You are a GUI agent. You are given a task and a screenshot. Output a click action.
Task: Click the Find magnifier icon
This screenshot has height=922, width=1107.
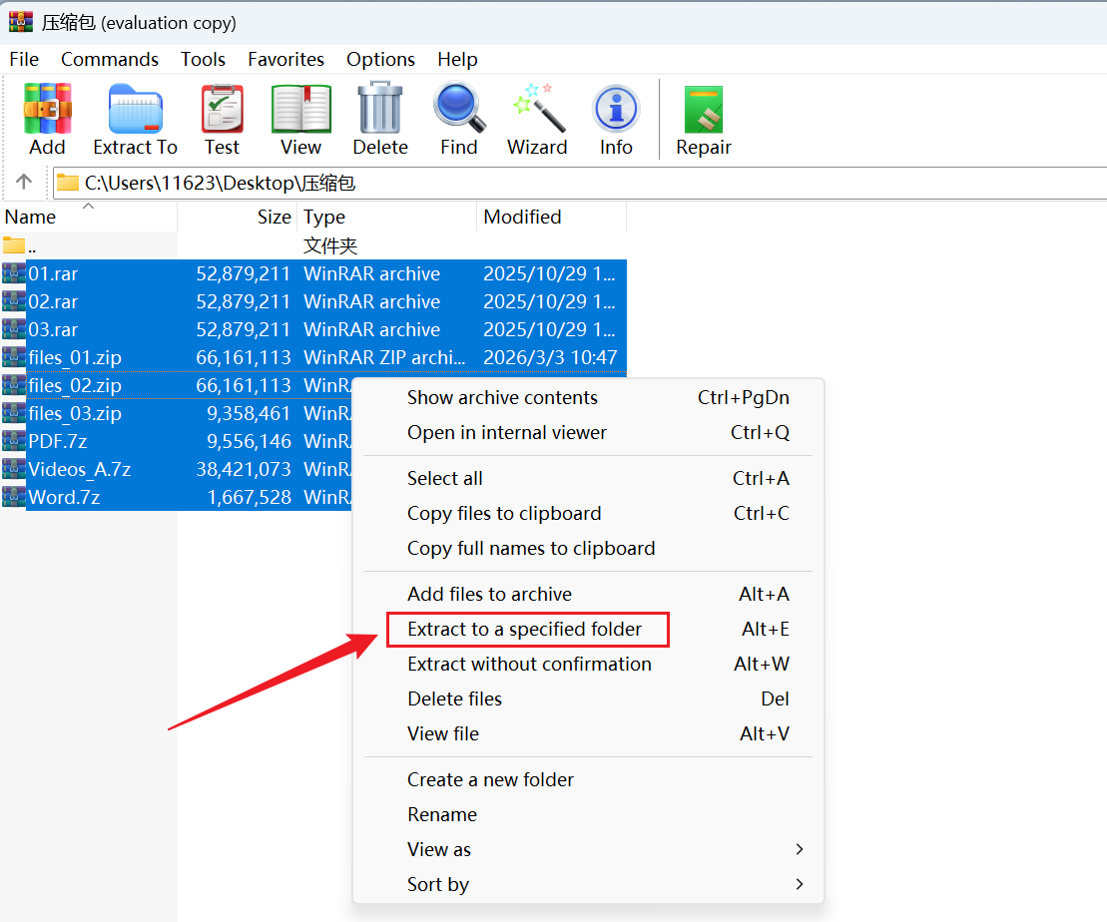(458, 110)
